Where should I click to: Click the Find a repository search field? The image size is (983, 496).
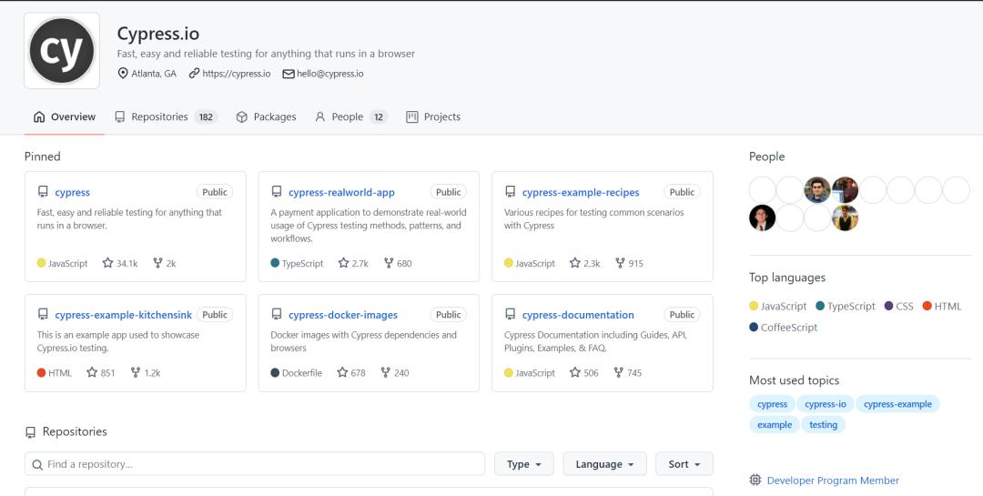pyautogui.click(x=255, y=464)
